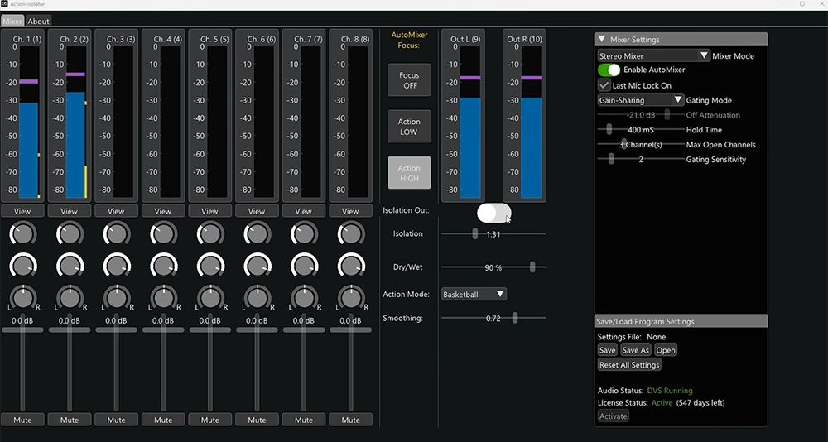Switch to the About tab

point(39,22)
